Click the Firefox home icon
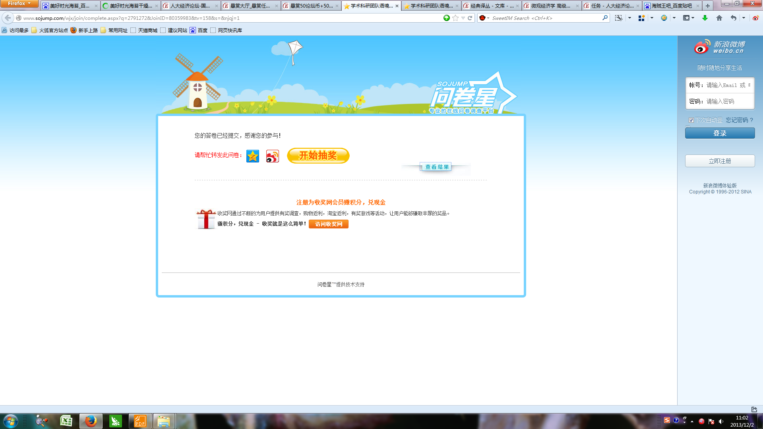Image resolution: width=763 pixels, height=429 pixels. (x=719, y=18)
